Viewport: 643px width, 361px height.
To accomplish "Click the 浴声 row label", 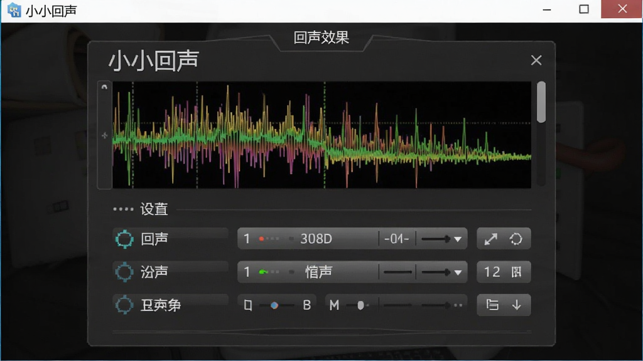I will 154,272.
